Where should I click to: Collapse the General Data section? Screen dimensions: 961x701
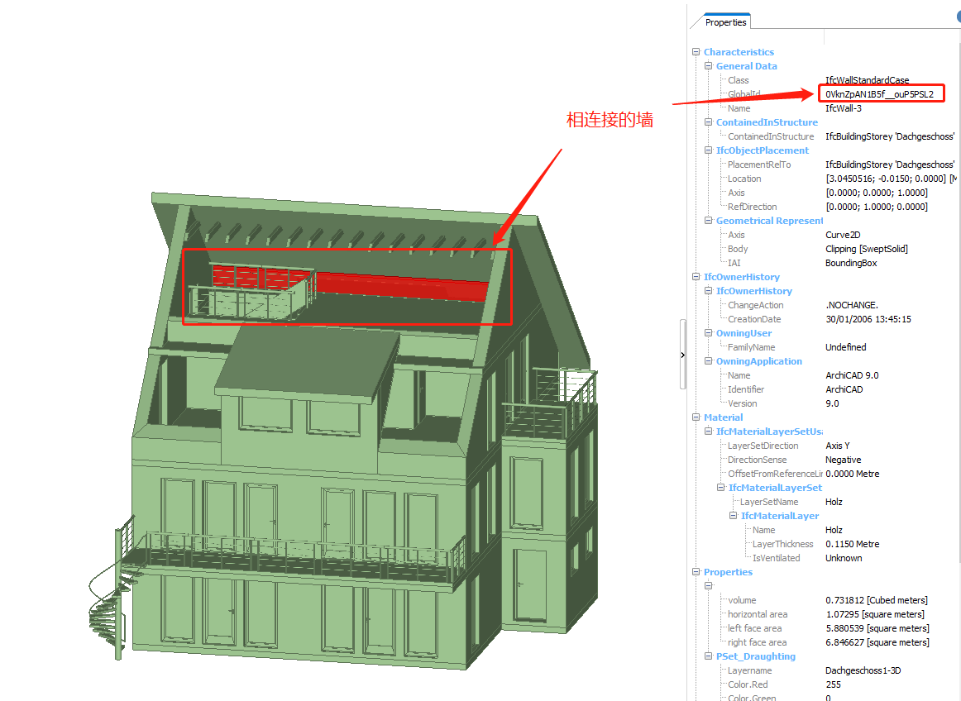point(709,66)
